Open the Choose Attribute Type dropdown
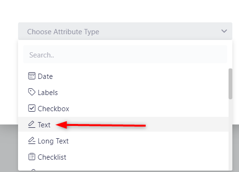Viewport: 239px width, 172px height. click(x=125, y=31)
